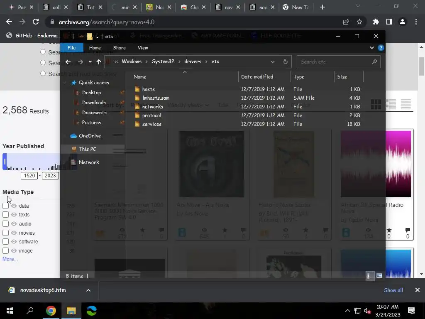The height and width of the screenshot is (319, 425).
Task: Check the texts media type checkbox
Action: (x=5, y=215)
